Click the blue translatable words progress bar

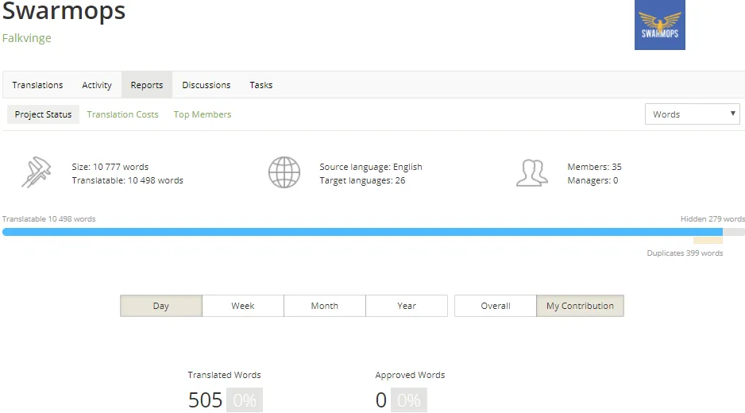pyautogui.click(x=362, y=232)
